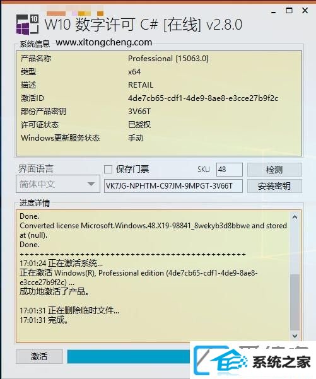Viewport: 316px width, 379px height.
Task: Click the 激活 activate button
Action: pos(39,356)
